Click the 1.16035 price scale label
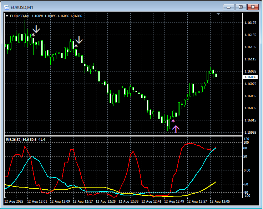This screenshot has height=209, width=263. coord(250,108)
